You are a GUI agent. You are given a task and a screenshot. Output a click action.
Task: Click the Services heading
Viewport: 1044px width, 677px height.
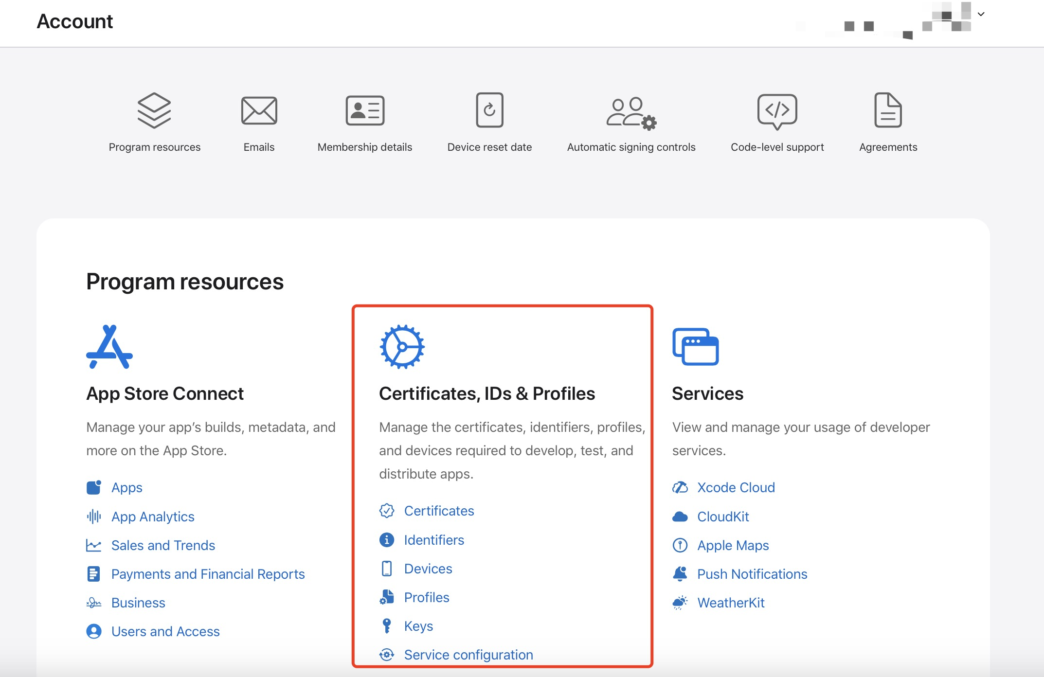click(708, 393)
